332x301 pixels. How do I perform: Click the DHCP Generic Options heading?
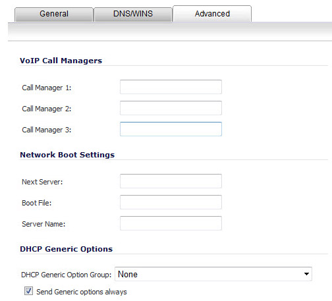(67, 249)
